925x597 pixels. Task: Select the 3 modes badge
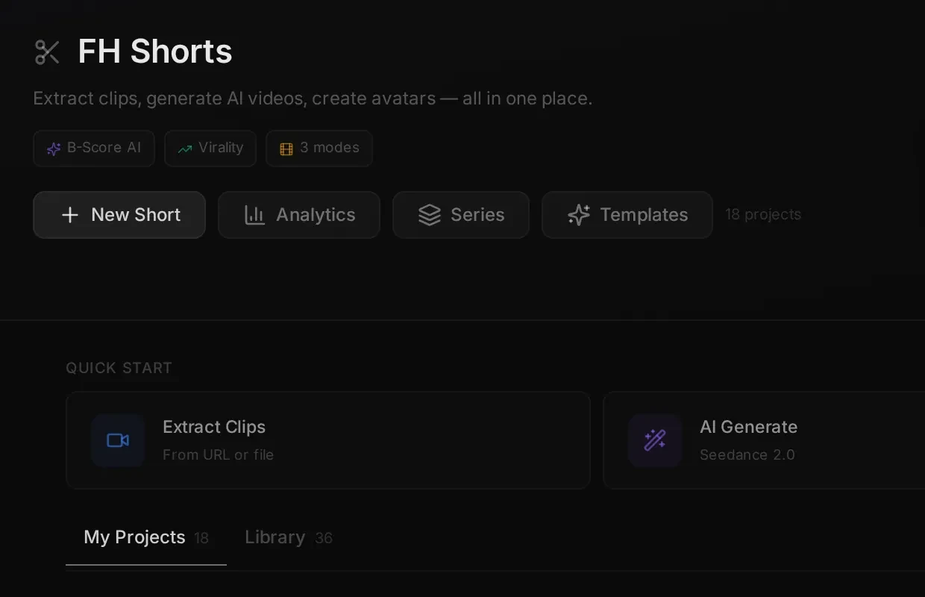[x=319, y=149]
